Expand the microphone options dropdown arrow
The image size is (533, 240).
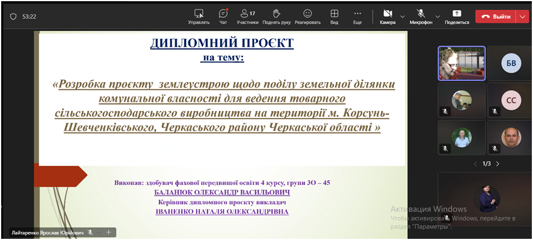[x=437, y=16]
